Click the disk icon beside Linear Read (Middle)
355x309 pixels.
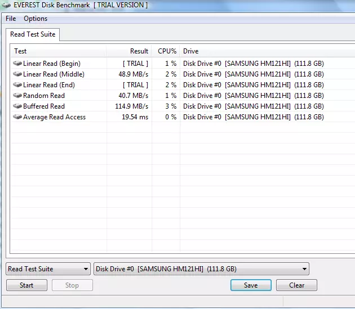click(x=17, y=74)
